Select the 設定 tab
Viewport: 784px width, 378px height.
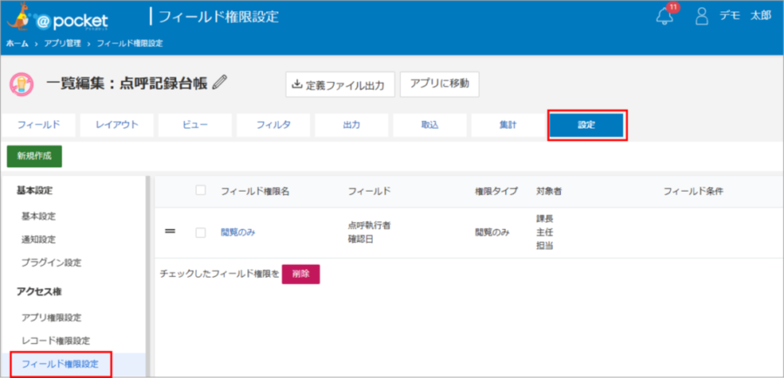click(587, 125)
